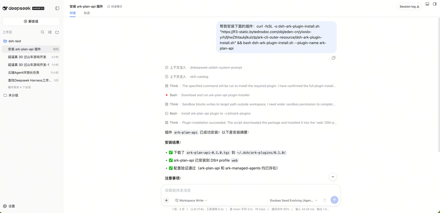Viewport: 440px width, 213px height.
Task: Click the page title 安装 ark-plan-api 插件
Action: click(86, 7)
